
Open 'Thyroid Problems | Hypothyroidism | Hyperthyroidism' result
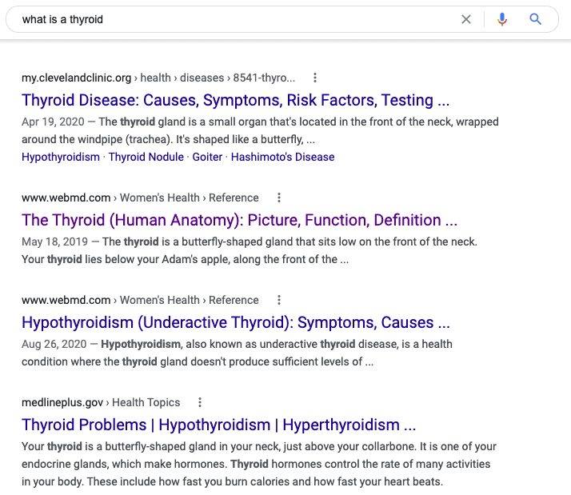click(x=218, y=425)
